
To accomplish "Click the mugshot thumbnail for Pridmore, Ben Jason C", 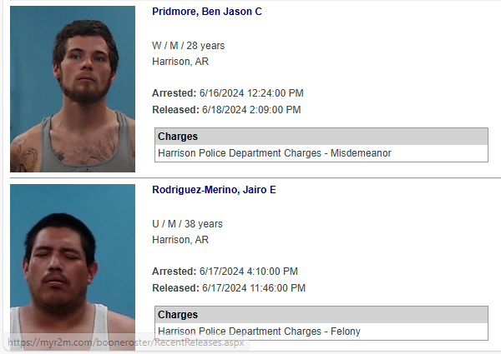I will coord(73,89).
